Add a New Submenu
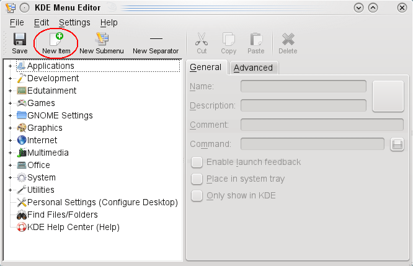The image size is (413, 266). coord(102,43)
